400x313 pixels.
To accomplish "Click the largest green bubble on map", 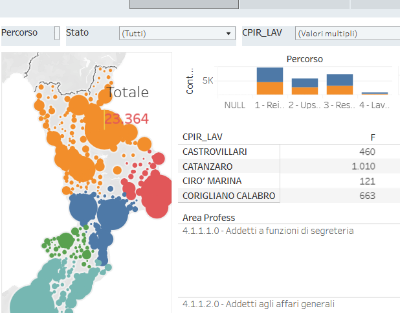I will (x=66, y=240).
